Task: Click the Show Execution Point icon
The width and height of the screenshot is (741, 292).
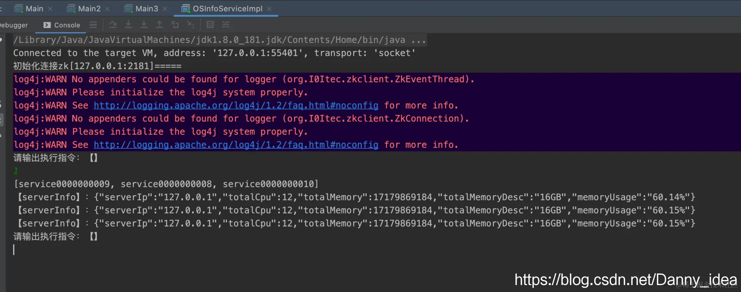Action: [93, 25]
